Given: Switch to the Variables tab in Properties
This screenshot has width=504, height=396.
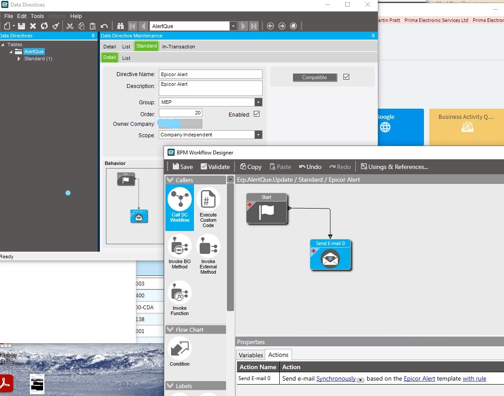Looking at the screenshot, I should (x=251, y=355).
